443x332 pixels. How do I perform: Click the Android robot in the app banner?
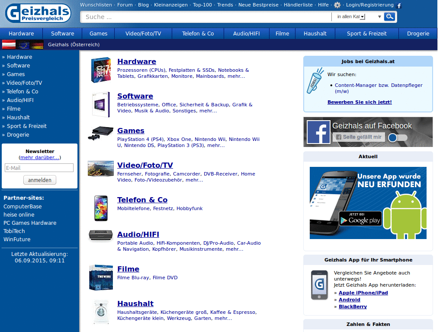pos(405,214)
